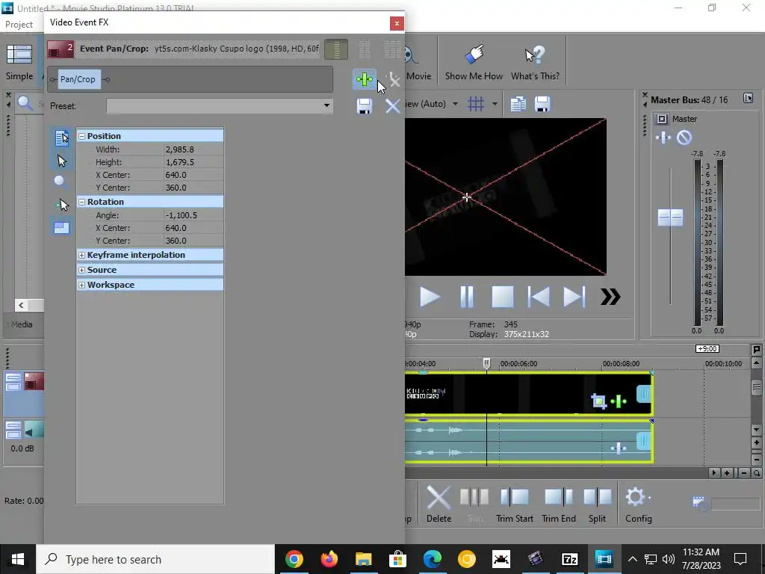Viewport: 765px width, 574px height.
Task: Collapse the Rotation section
Action: pyautogui.click(x=82, y=202)
